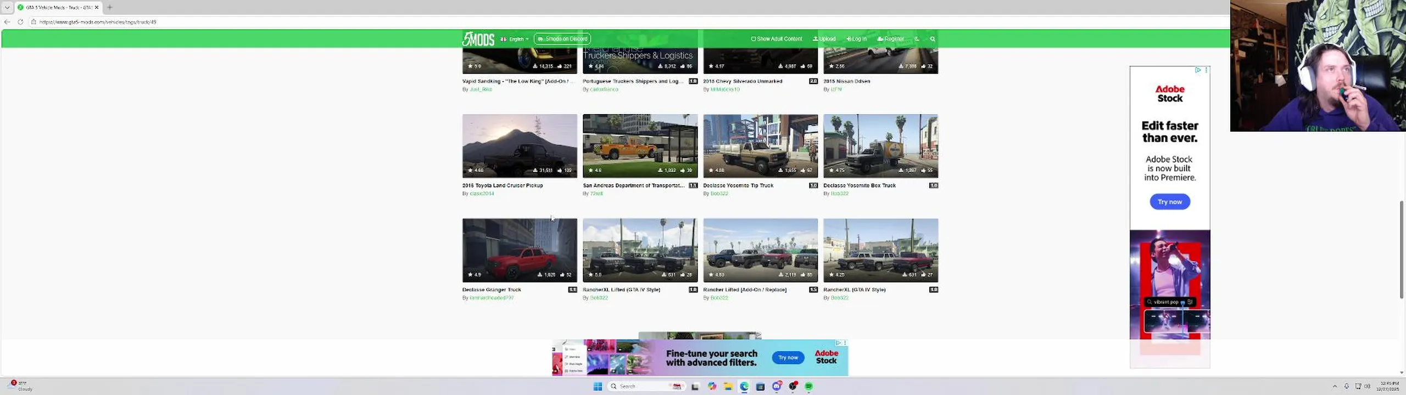Viewport: 1406px width, 395px height.
Task: Open the unlifted RancherXL (GTA IV Style) thumbnail
Action: click(x=880, y=250)
